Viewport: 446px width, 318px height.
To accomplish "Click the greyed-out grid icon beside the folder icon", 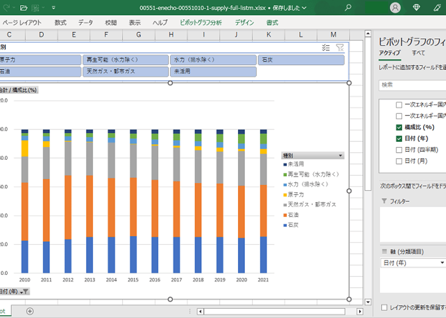I will pyautogui.click(x=35, y=8).
